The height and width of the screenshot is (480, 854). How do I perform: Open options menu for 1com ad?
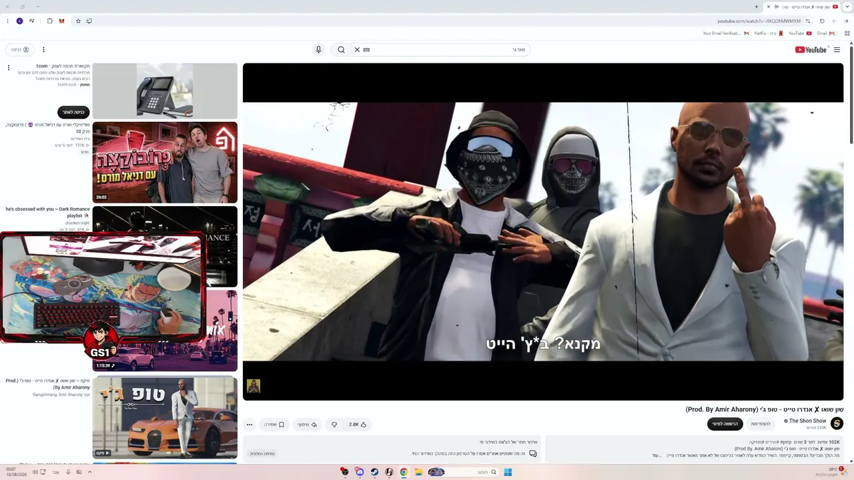click(9, 68)
